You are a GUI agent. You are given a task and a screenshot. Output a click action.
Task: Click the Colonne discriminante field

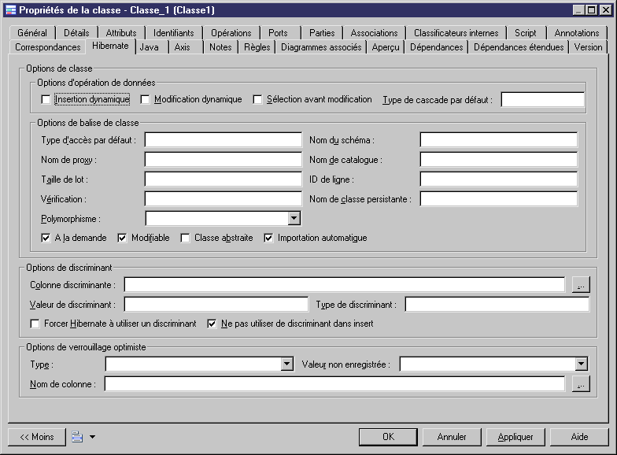point(345,285)
